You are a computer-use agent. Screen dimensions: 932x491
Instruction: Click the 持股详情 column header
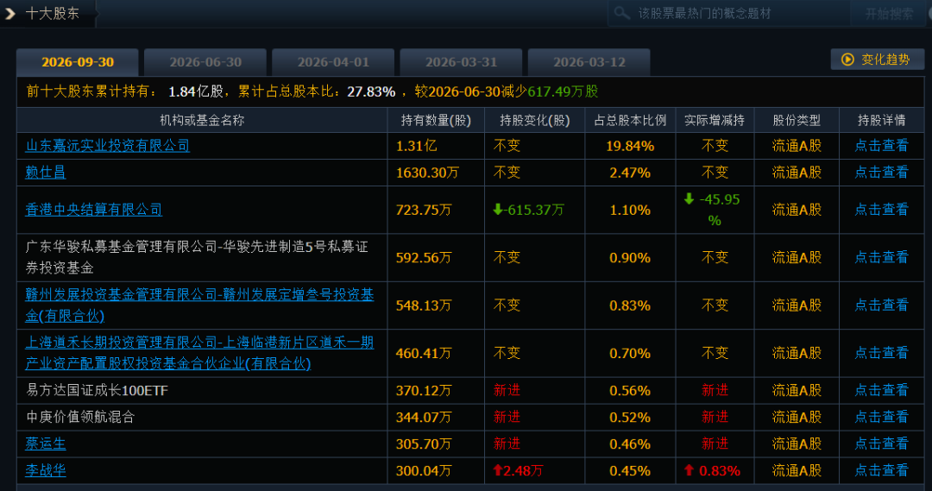click(x=881, y=120)
